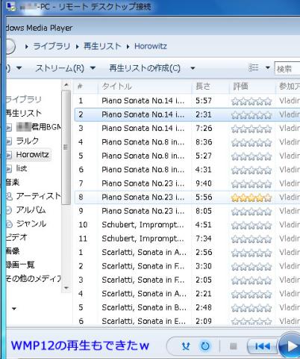
Task: Click navigation pane scroll up arrow
Action: click(x=66, y=85)
